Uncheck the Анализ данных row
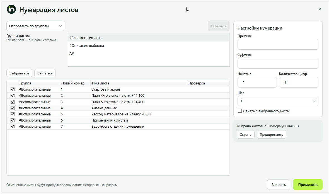329x194 pixels. click(x=13, y=108)
